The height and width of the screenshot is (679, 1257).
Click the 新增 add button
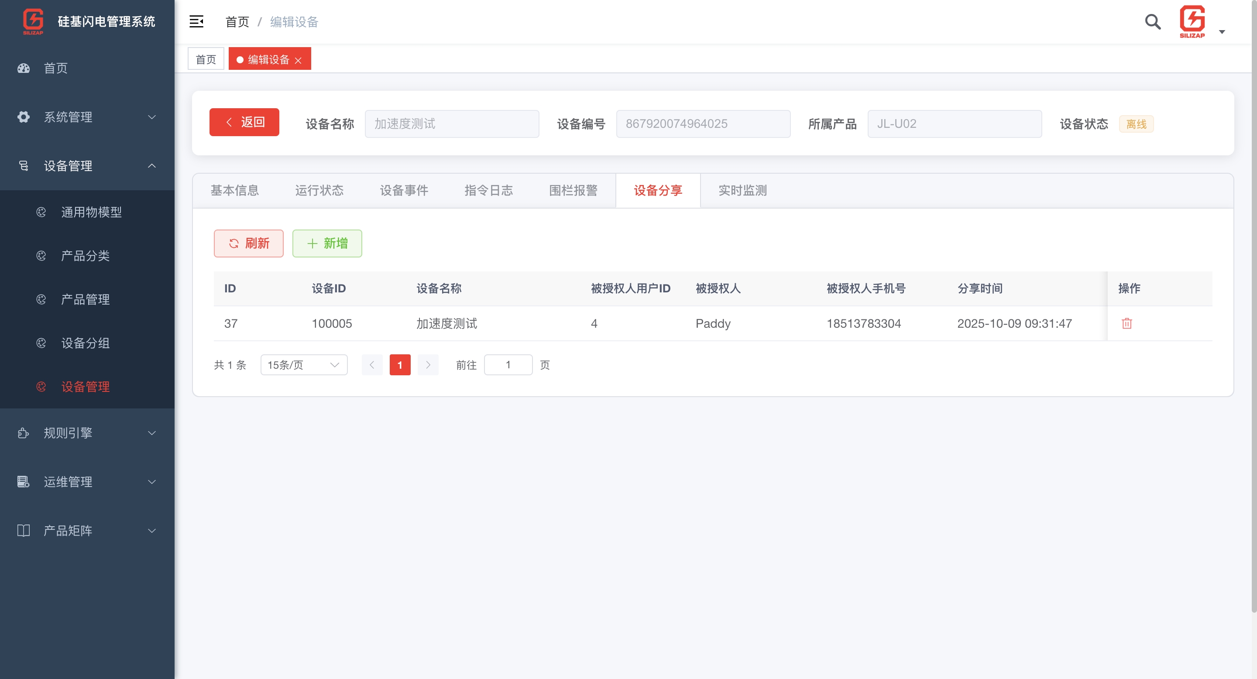[x=327, y=243]
